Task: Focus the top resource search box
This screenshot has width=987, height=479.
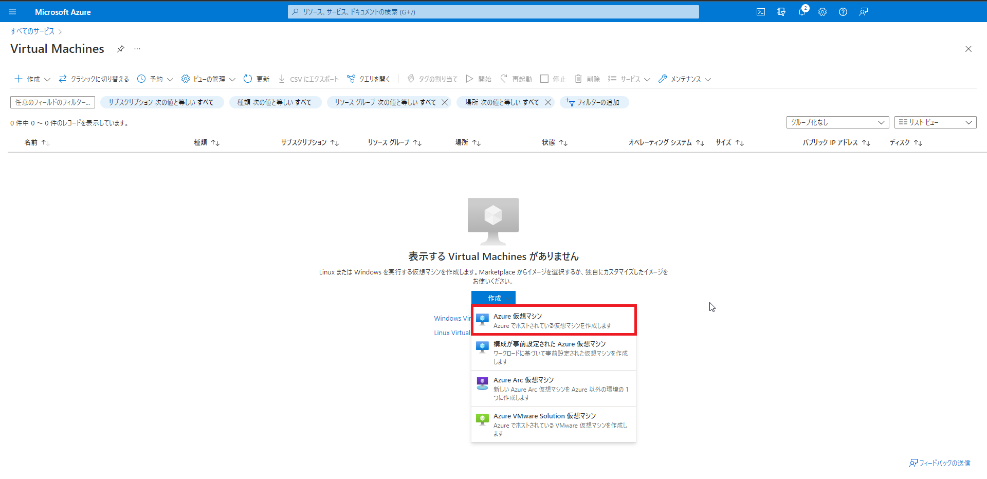Action: click(x=493, y=12)
